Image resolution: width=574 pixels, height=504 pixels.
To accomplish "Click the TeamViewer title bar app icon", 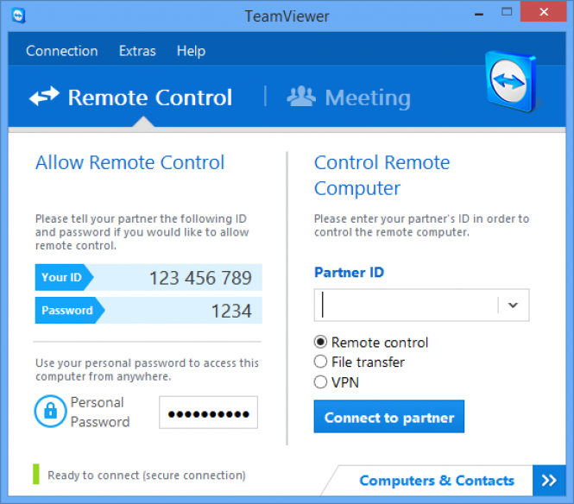I will (x=18, y=16).
